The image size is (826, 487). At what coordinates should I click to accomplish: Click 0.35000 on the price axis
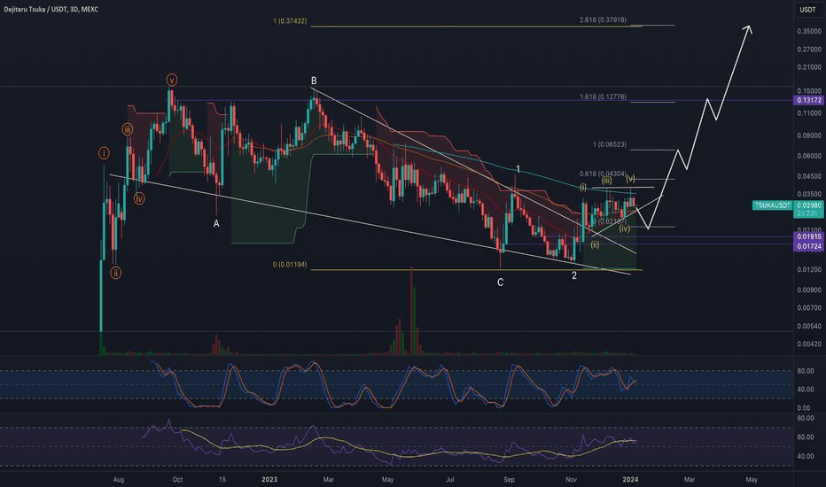click(x=809, y=32)
